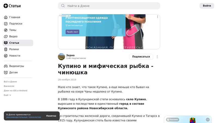Open the Темы compass icon
The image size is (218, 123).
(6, 30)
